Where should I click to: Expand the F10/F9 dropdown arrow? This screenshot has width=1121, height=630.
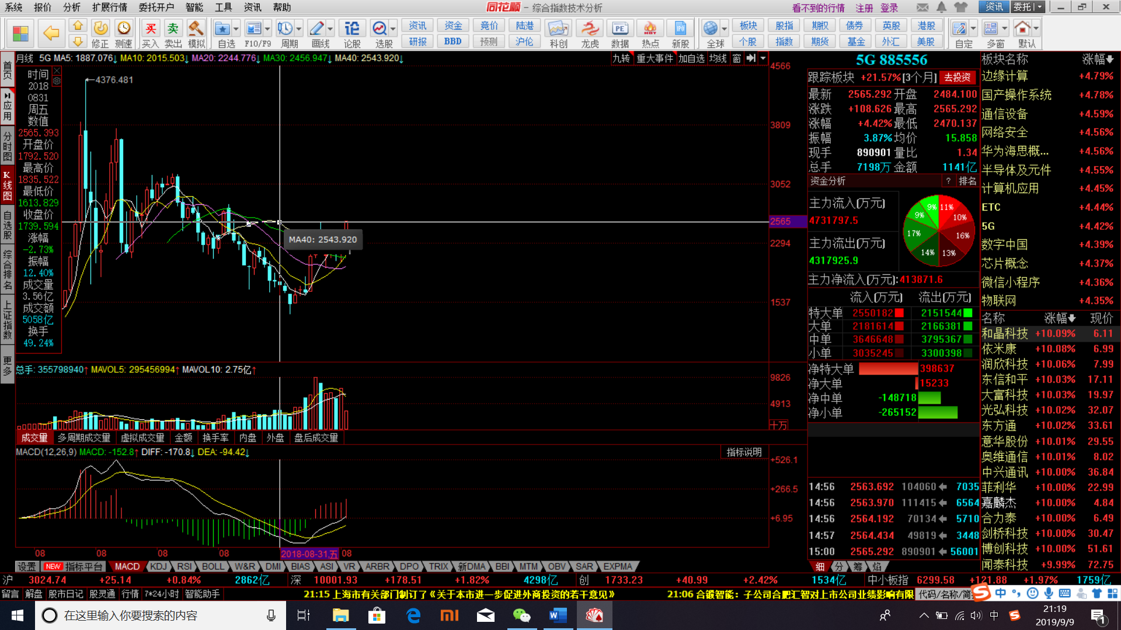(267, 28)
